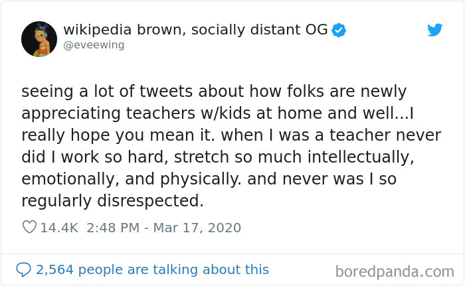Click the line starting "seeing a lot of tweets"
The width and height of the screenshot is (465, 286).
pos(213,91)
